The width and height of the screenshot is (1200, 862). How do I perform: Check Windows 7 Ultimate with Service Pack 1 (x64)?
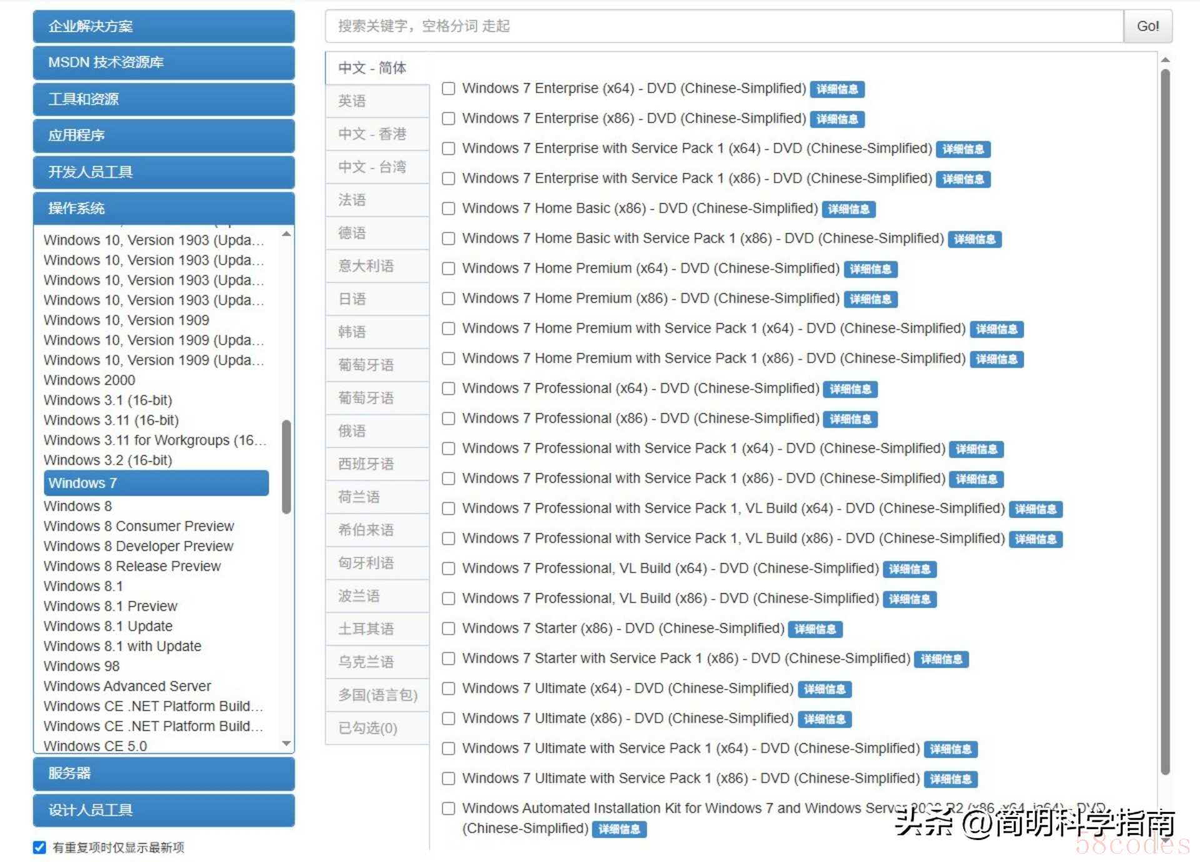tap(448, 749)
